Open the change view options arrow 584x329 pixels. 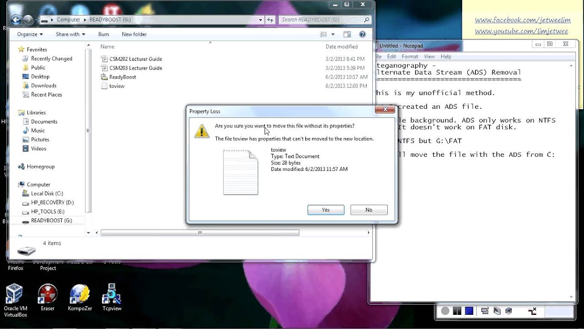(x=333, y=34)
